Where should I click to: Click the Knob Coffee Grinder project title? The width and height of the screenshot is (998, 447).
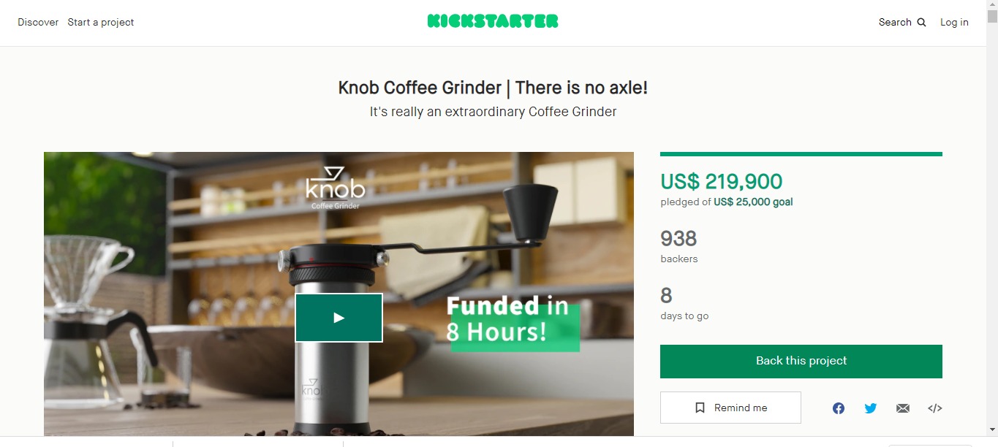(x=493, y=88)
